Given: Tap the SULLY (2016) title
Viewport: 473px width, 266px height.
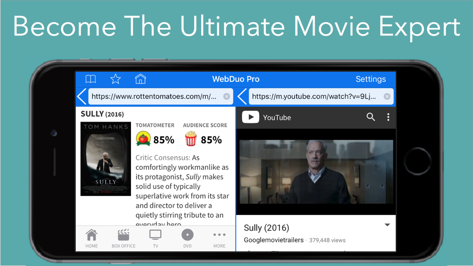Looking at the screenshot, I should click(x=102, y=114).
